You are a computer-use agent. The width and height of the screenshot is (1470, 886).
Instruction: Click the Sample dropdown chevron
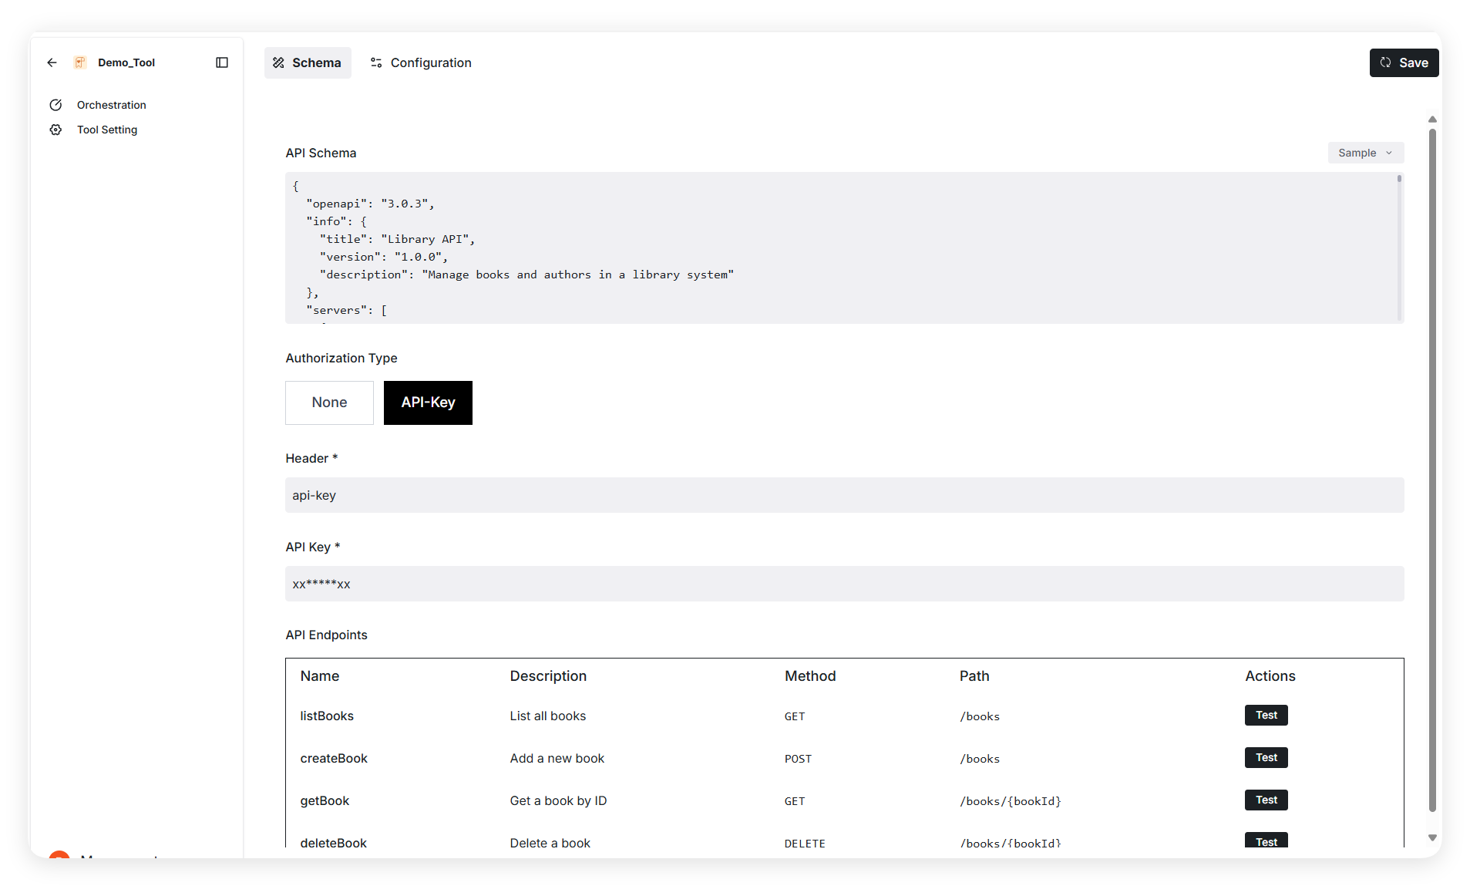click(x=1389, y=153)
